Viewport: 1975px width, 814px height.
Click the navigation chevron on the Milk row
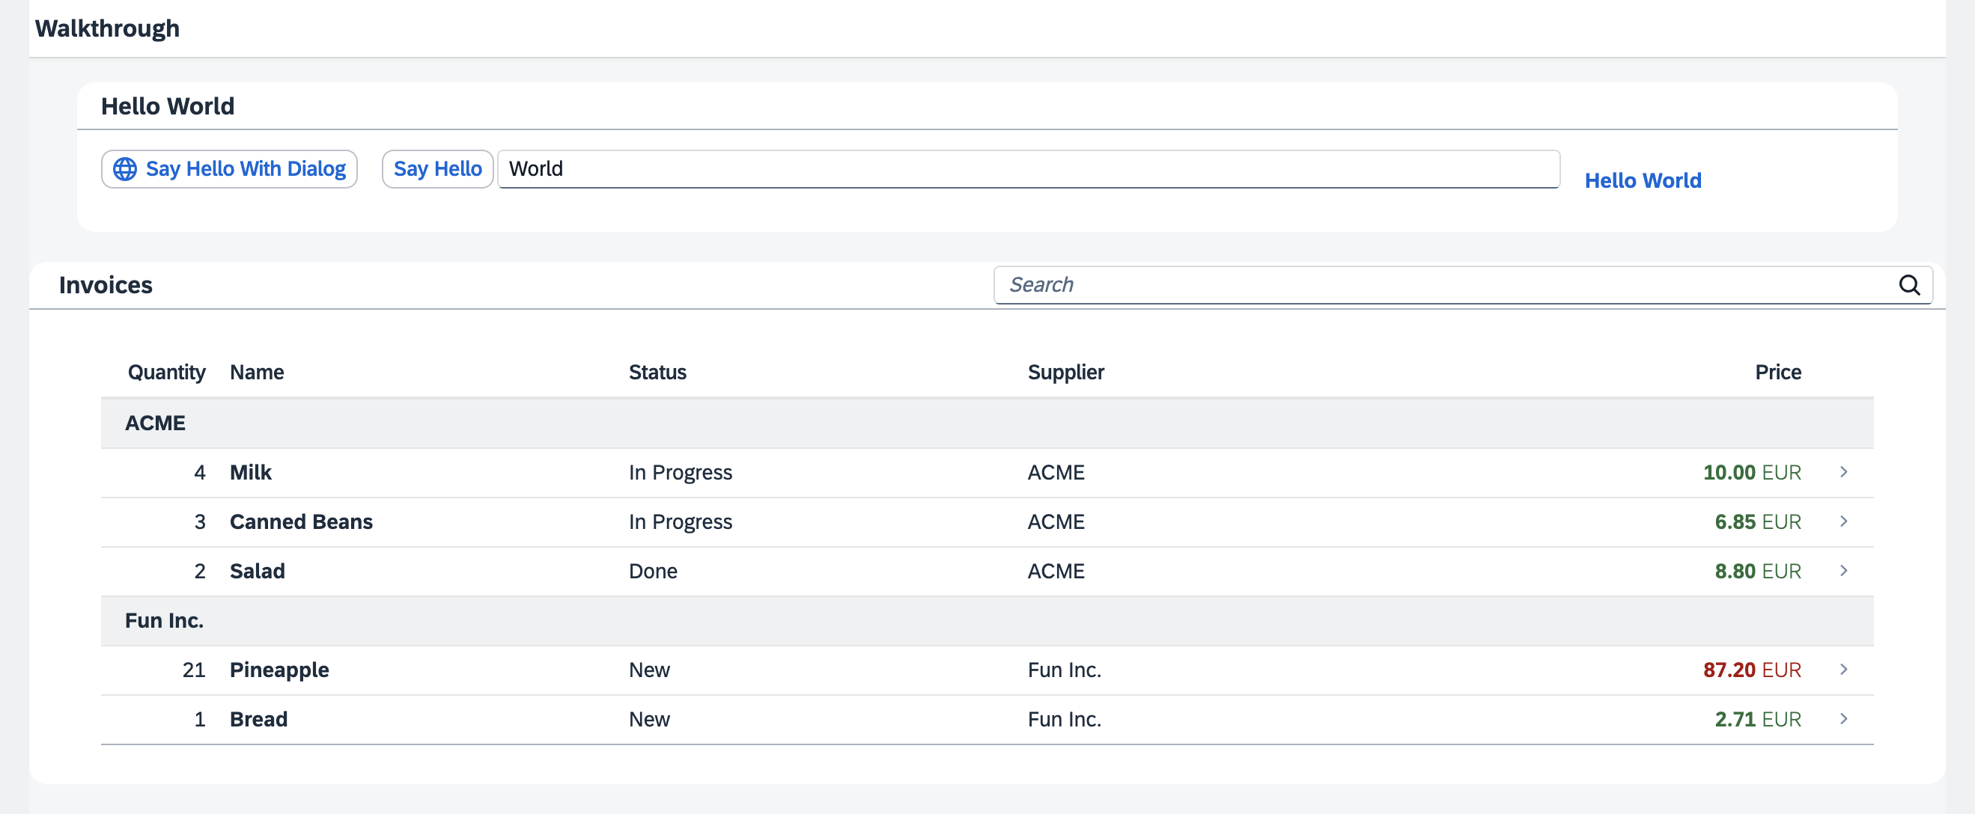click(x=1845, y=472)
